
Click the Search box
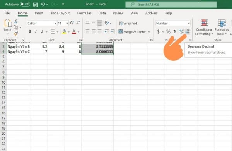pos(171,5)
